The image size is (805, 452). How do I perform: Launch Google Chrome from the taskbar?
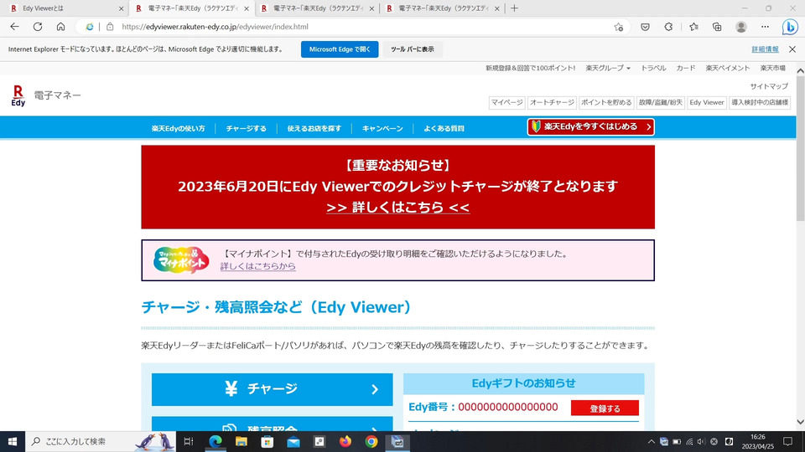371,441
